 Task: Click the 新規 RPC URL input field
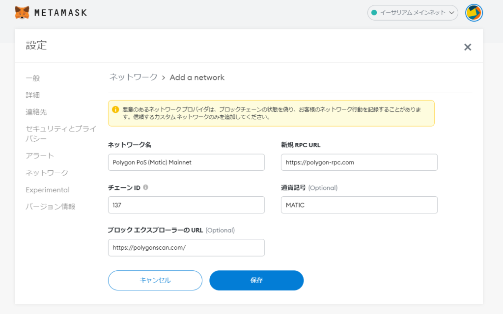click(359, 162)
